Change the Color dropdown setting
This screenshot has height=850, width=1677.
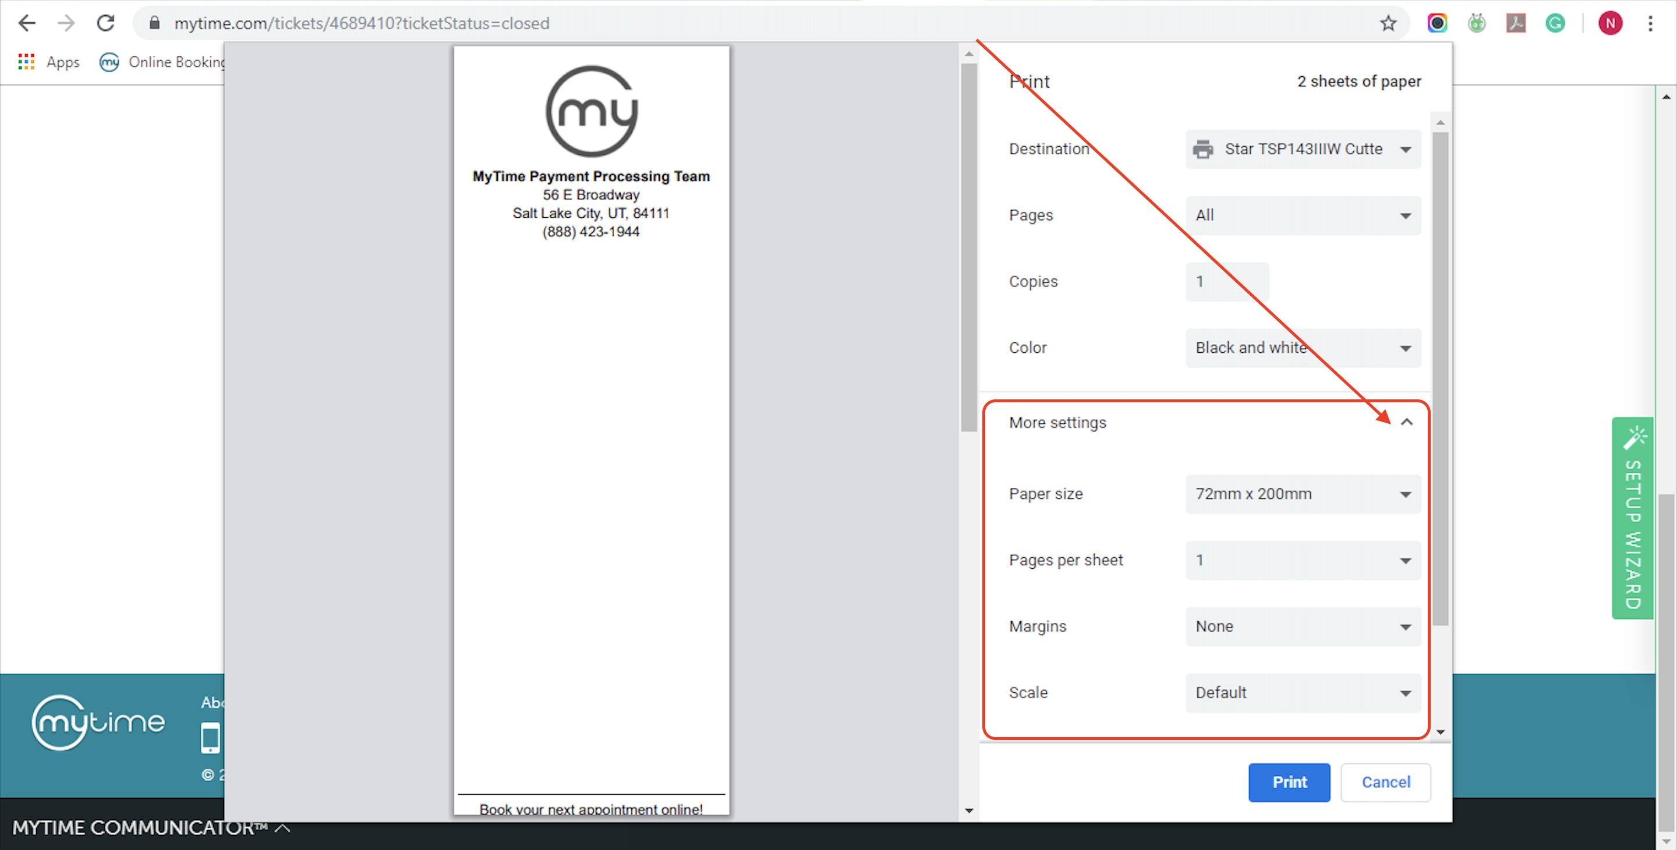pos(1303,348)
